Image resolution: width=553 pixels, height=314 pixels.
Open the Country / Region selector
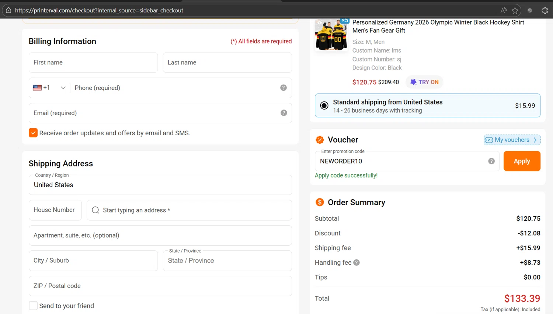pyautogui.click(x=160, y=185)
